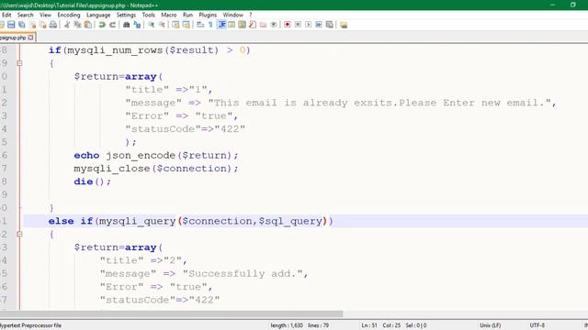Click the Zoom In magnifier icon
Screen dimensions: 588x330
[x=151, y=25]
